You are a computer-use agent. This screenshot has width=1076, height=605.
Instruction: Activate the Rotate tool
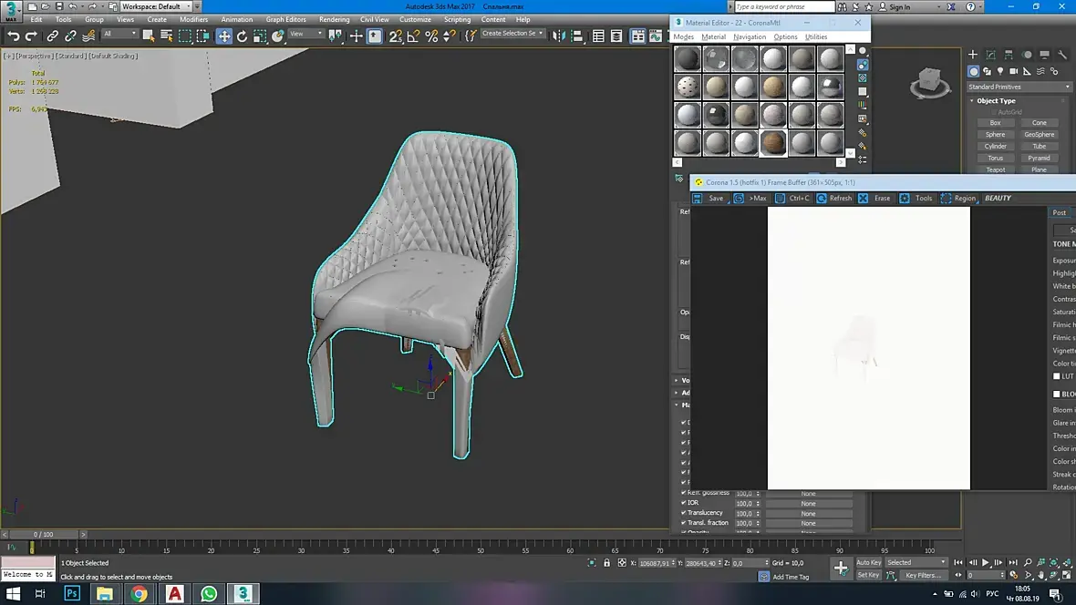coord(242,36)
